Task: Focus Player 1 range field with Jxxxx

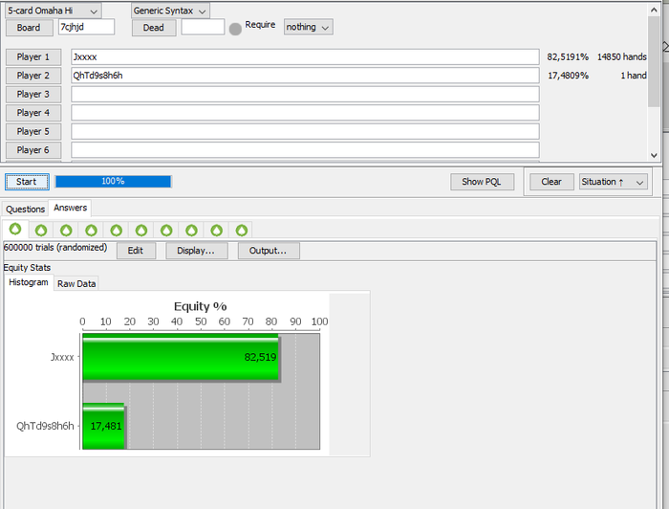Action: point(305,56)
